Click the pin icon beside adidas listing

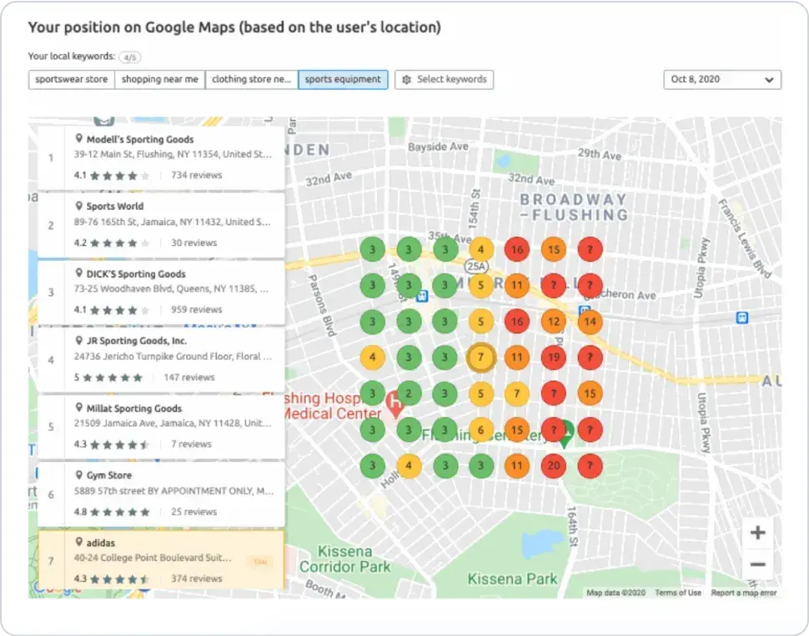[x=79, y=543]
